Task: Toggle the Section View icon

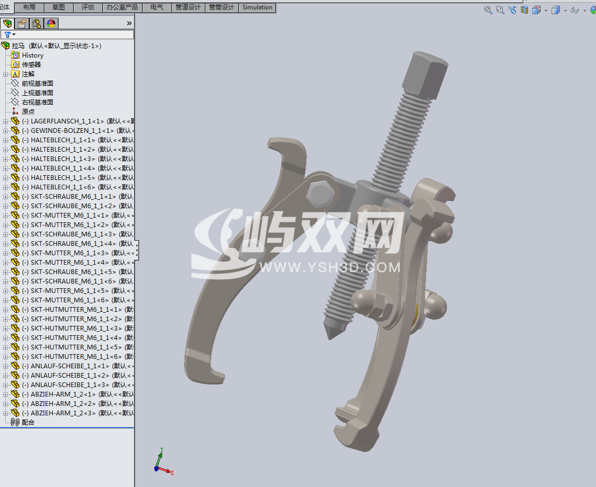Action: point(524,10)
